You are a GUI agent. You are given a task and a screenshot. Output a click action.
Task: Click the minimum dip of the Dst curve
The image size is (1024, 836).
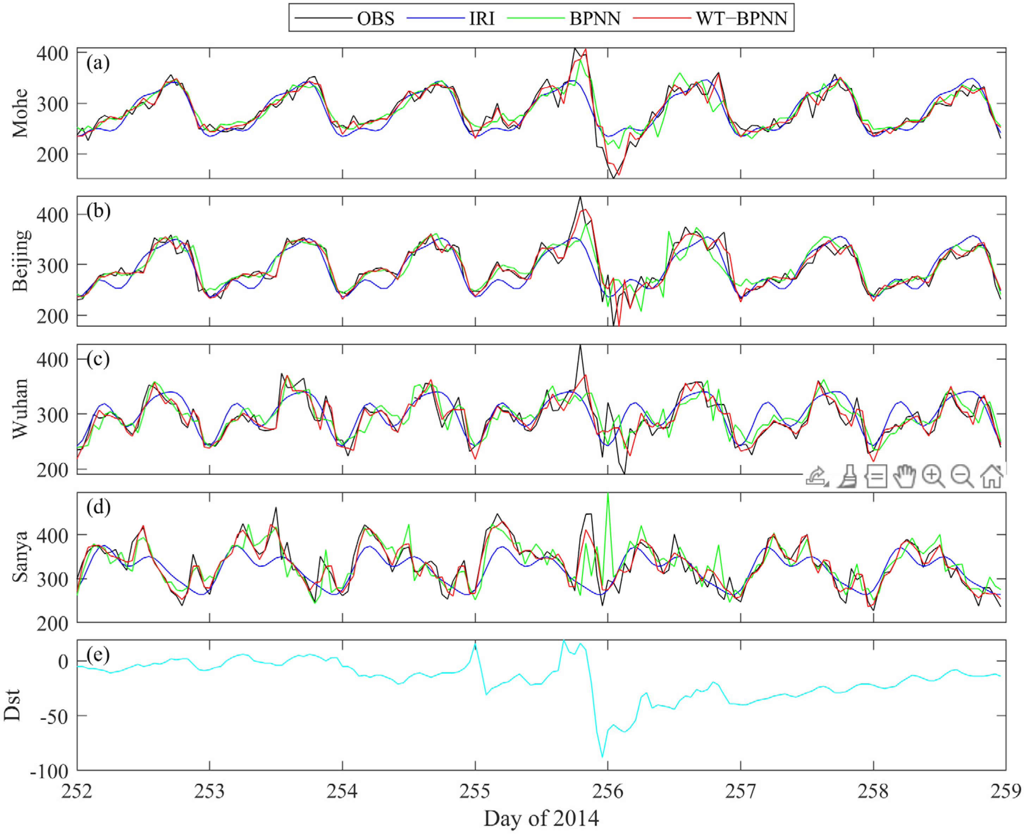tap(602, 756)
